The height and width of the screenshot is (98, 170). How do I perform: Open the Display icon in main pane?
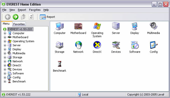(x=135, y=26)
